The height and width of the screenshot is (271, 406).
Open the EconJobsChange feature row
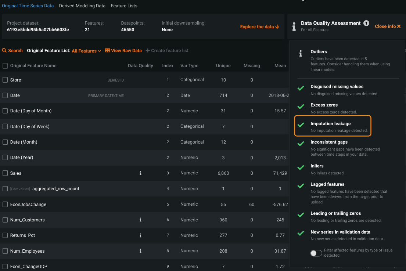[x=28, y=205]
